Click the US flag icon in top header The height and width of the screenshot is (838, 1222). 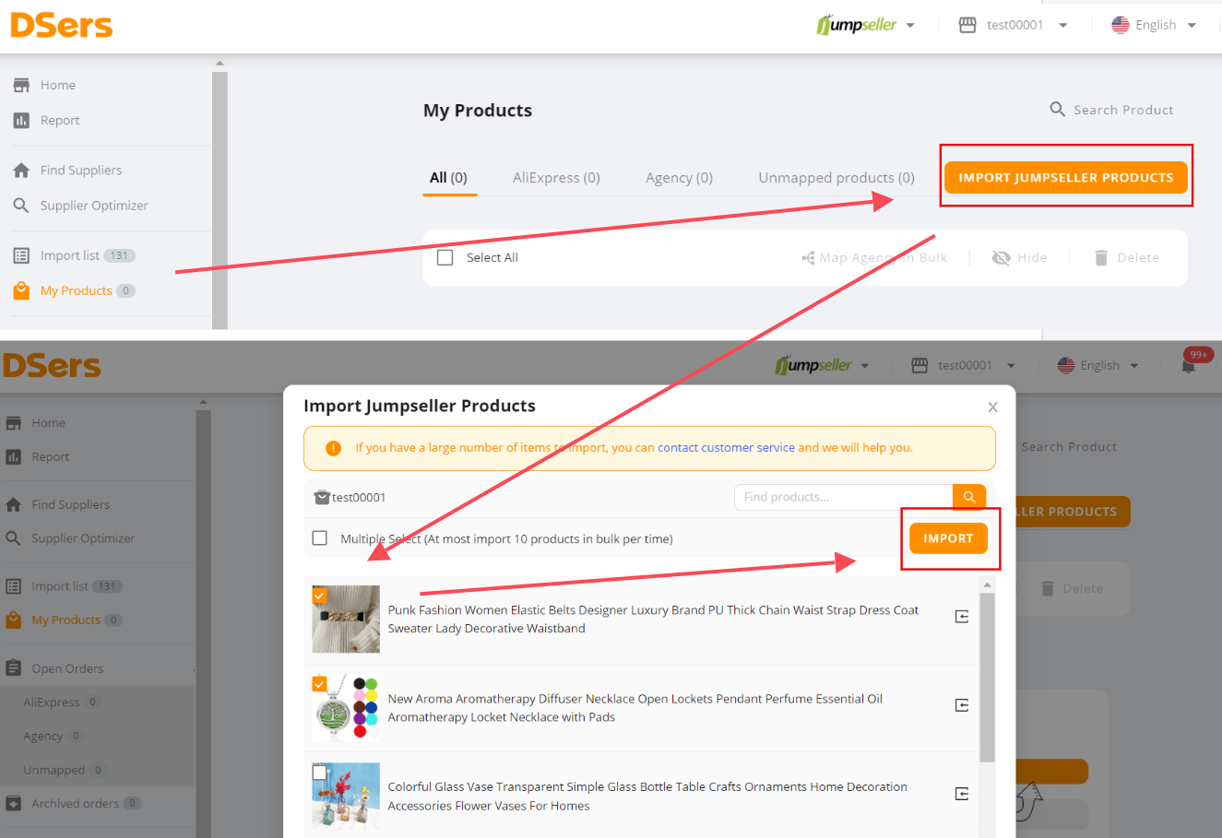point(1121,25)
